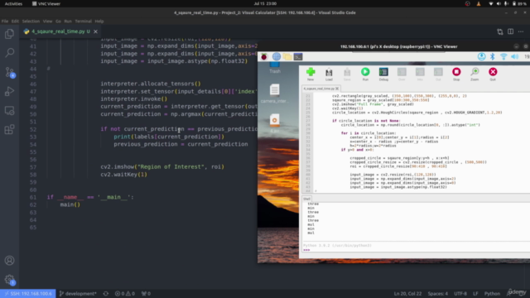
Task: Open file manager from Raspberry Pi panel
Action: 287,56
